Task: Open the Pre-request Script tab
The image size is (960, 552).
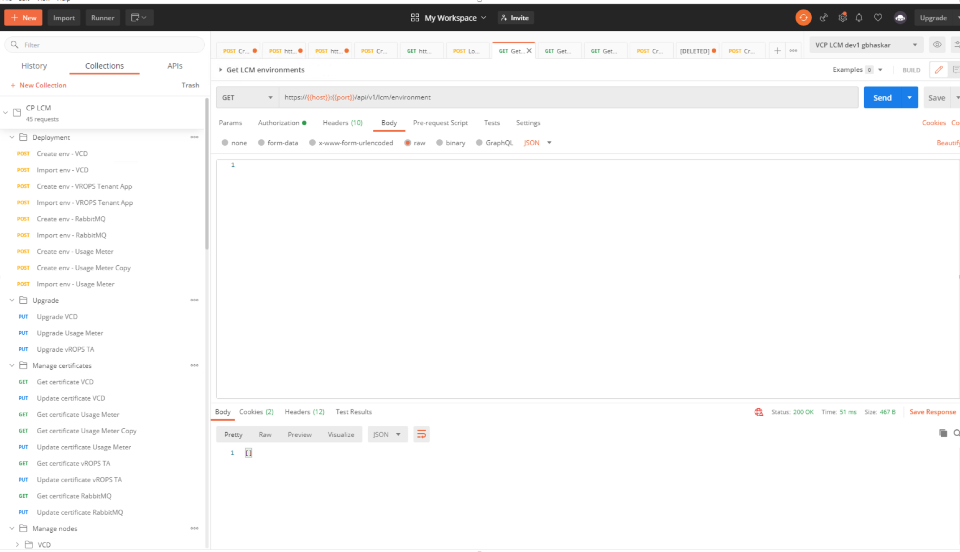Action: (440, 123)
